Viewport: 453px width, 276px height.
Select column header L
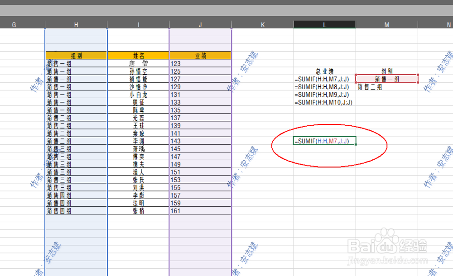click(324, 24)
